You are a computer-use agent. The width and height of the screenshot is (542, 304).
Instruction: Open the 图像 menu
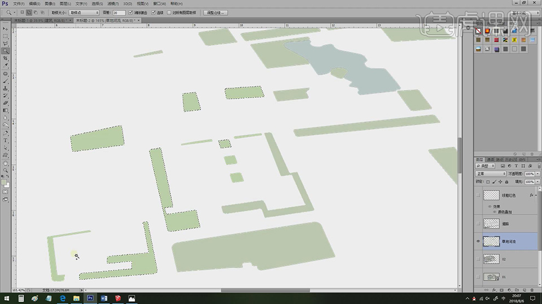coord(50,4)
